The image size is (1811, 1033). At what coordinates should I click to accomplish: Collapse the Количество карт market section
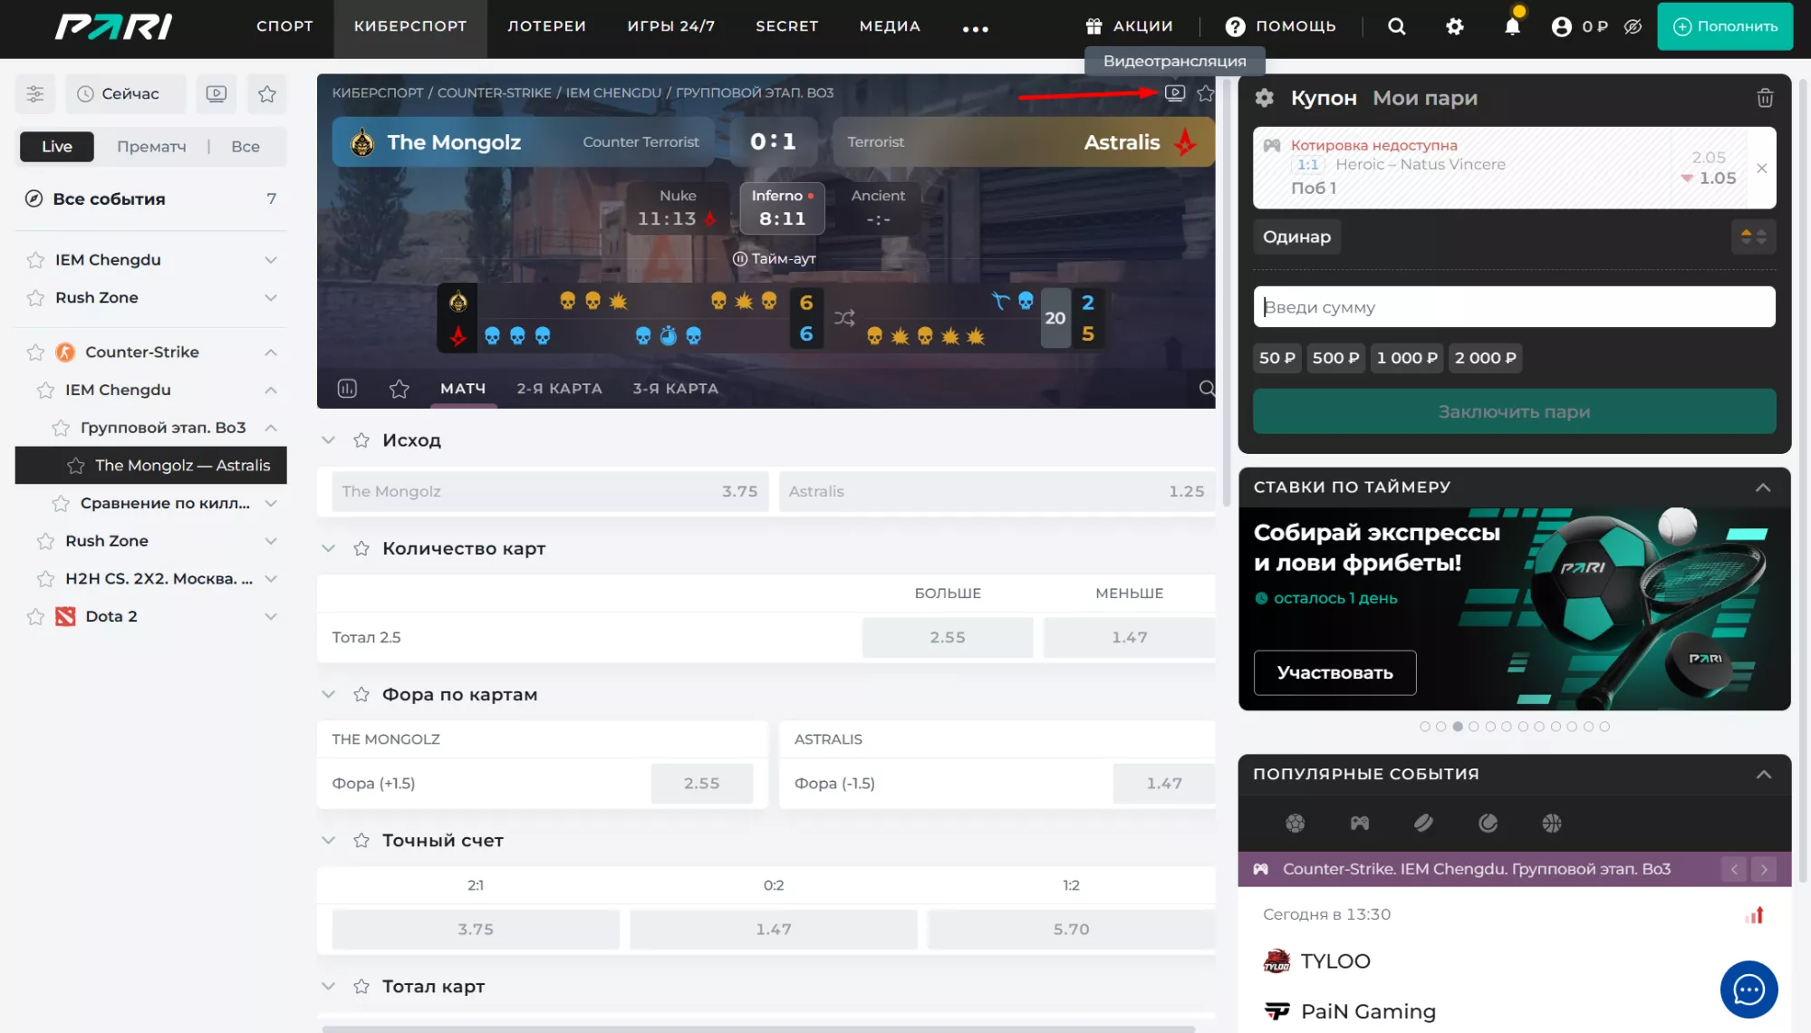click(328, 548)
